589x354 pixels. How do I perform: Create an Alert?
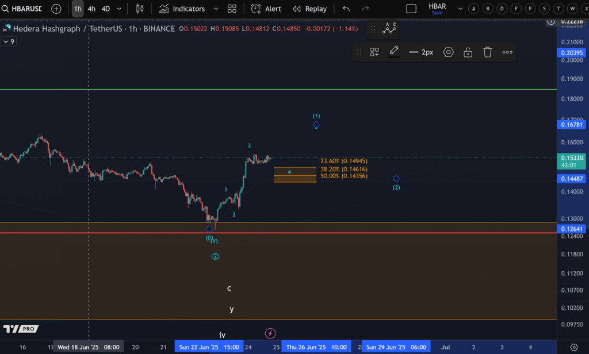266,9
